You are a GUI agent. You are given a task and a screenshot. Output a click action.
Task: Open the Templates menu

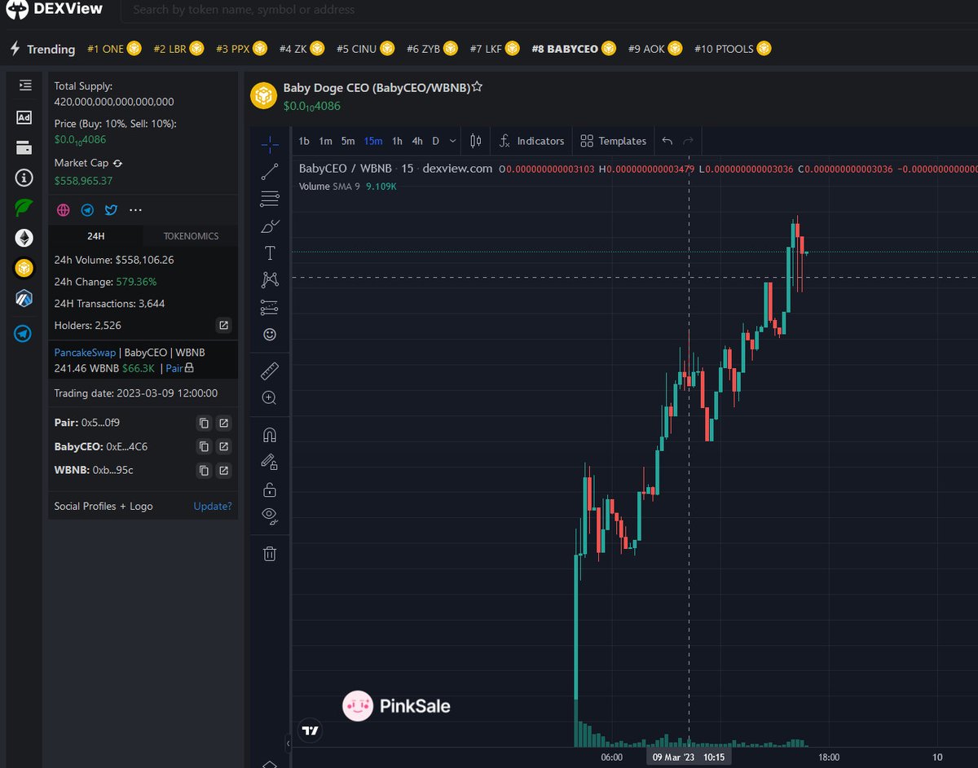click(613, 141)
